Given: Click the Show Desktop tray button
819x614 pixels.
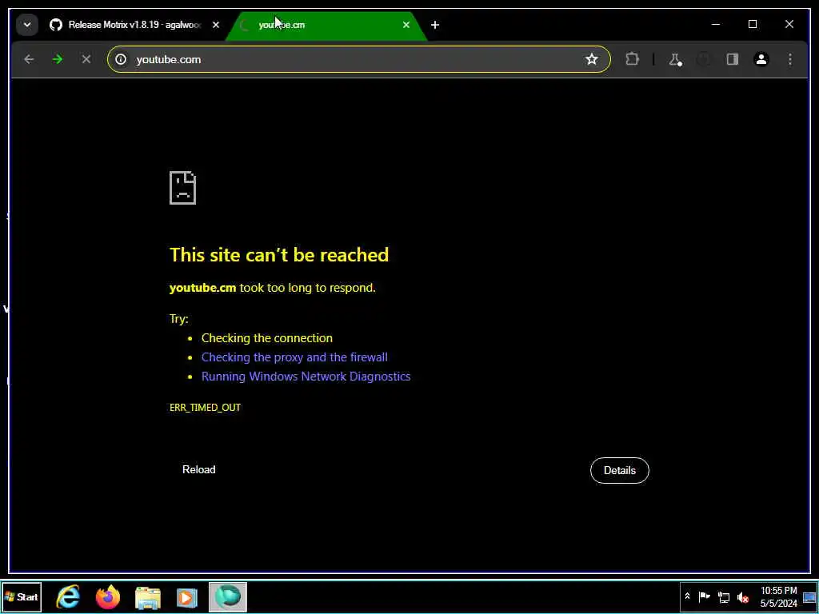Looking at the screenshot, I should click(x=809, y=596).
